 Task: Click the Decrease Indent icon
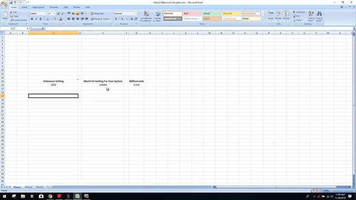pos(82,19)
